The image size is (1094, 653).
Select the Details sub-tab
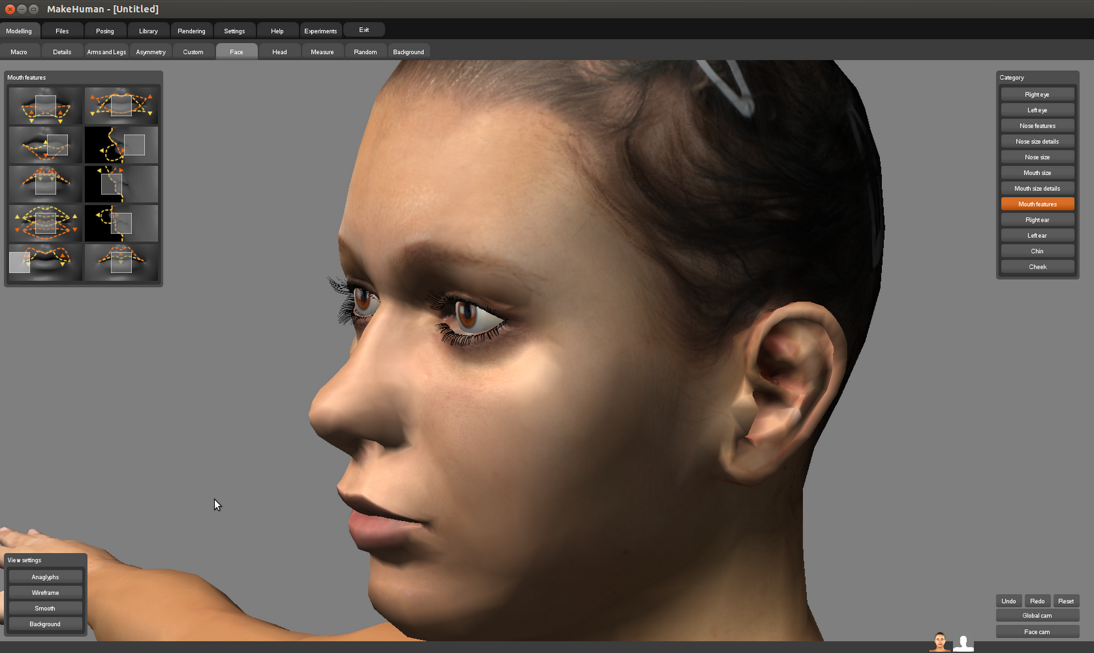62,52
